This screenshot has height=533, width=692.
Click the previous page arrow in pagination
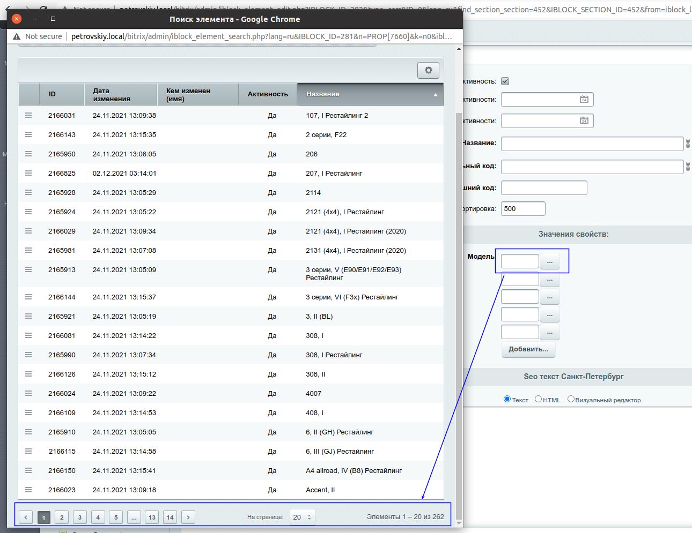pyautogui.click(x=26, y=517)
